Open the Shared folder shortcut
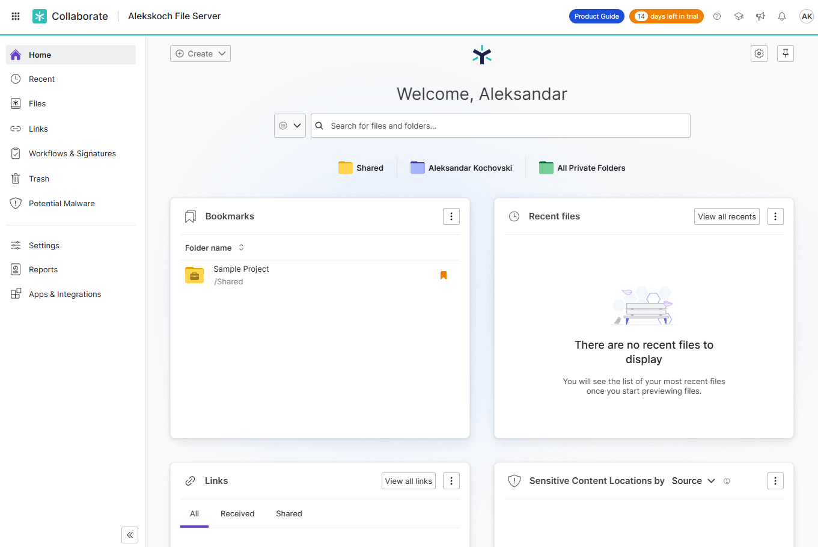 [x=361, y=168]
